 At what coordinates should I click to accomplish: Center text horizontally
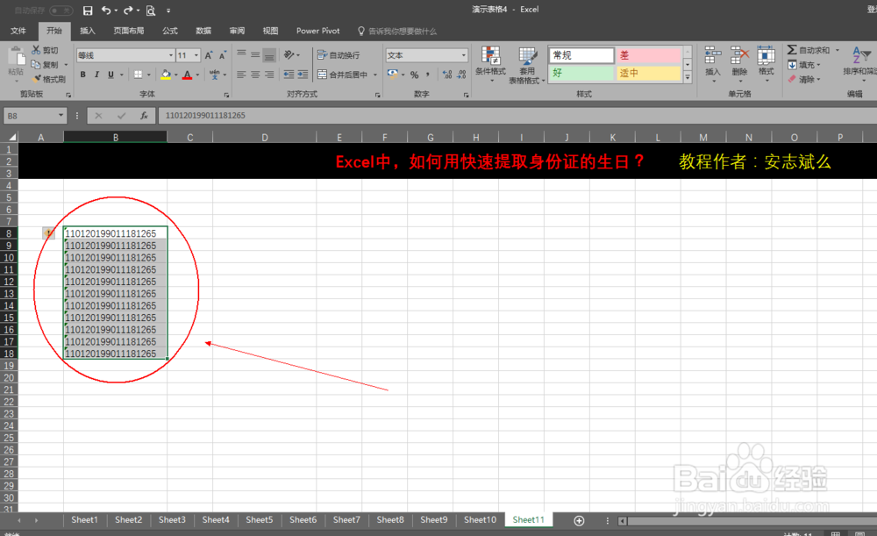tap(255, 75)
